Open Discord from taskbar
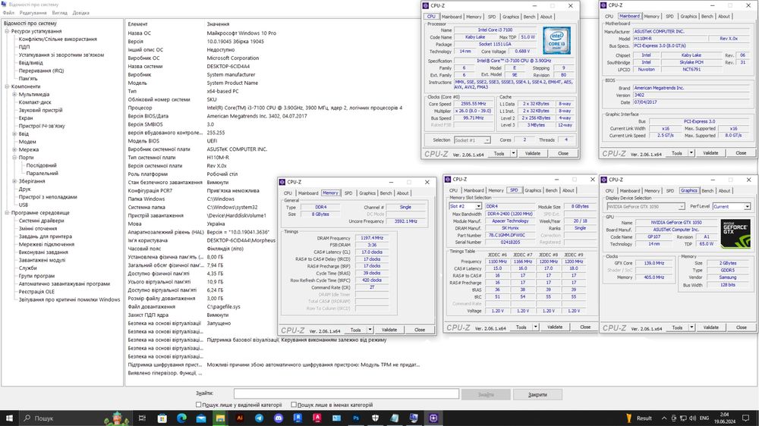Viewport: 759px width, 426px height. 279,418
